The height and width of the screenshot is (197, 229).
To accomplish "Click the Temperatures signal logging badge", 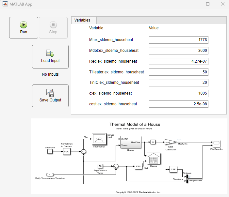I will [x=189, y=177].
